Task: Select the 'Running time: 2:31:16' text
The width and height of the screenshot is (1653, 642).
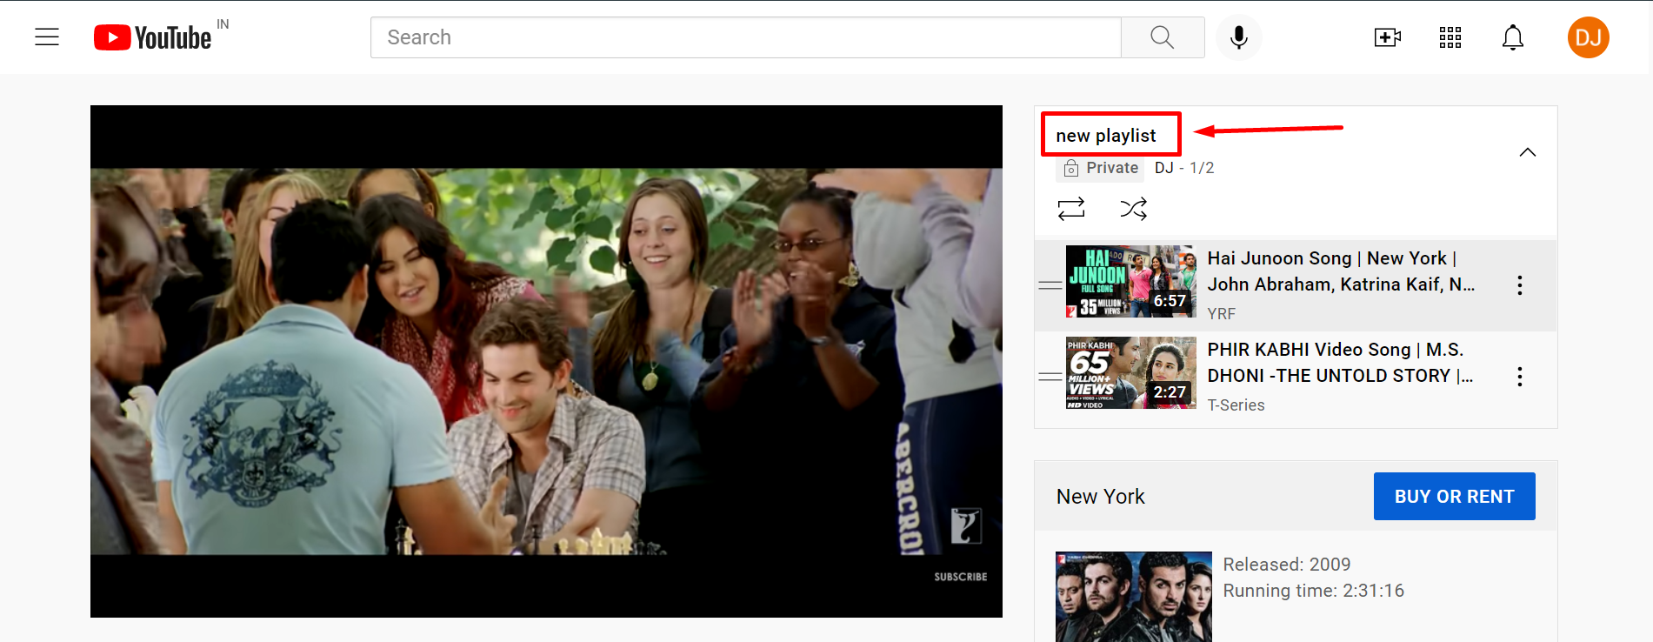Action: [x=1314, y=591]
